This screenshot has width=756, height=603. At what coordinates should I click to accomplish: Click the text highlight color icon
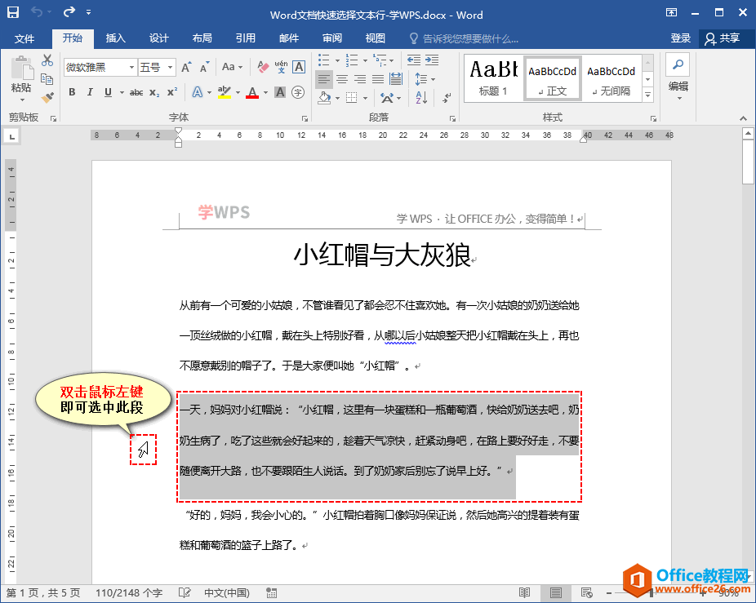(222, 92)
